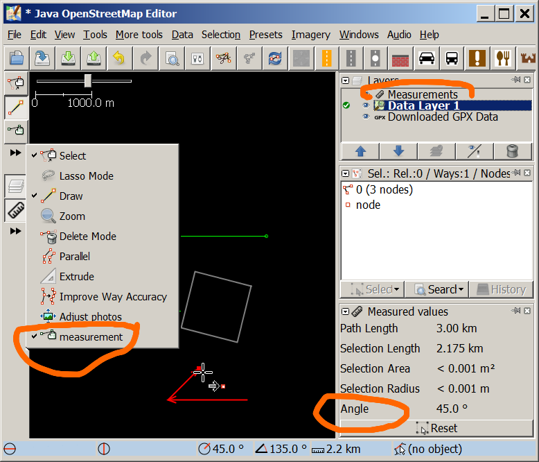Toggle Select entry checkmark in popup menu
This screenshot has width=539, height=462.
(35, 155)
